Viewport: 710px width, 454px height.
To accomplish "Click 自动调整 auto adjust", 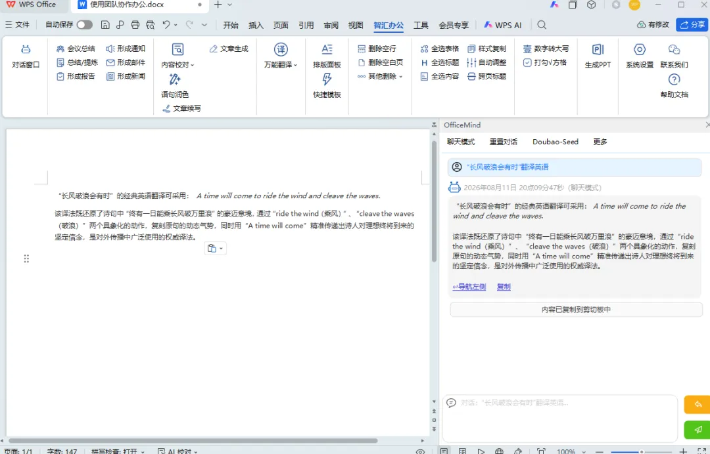I will coord(486,62).
